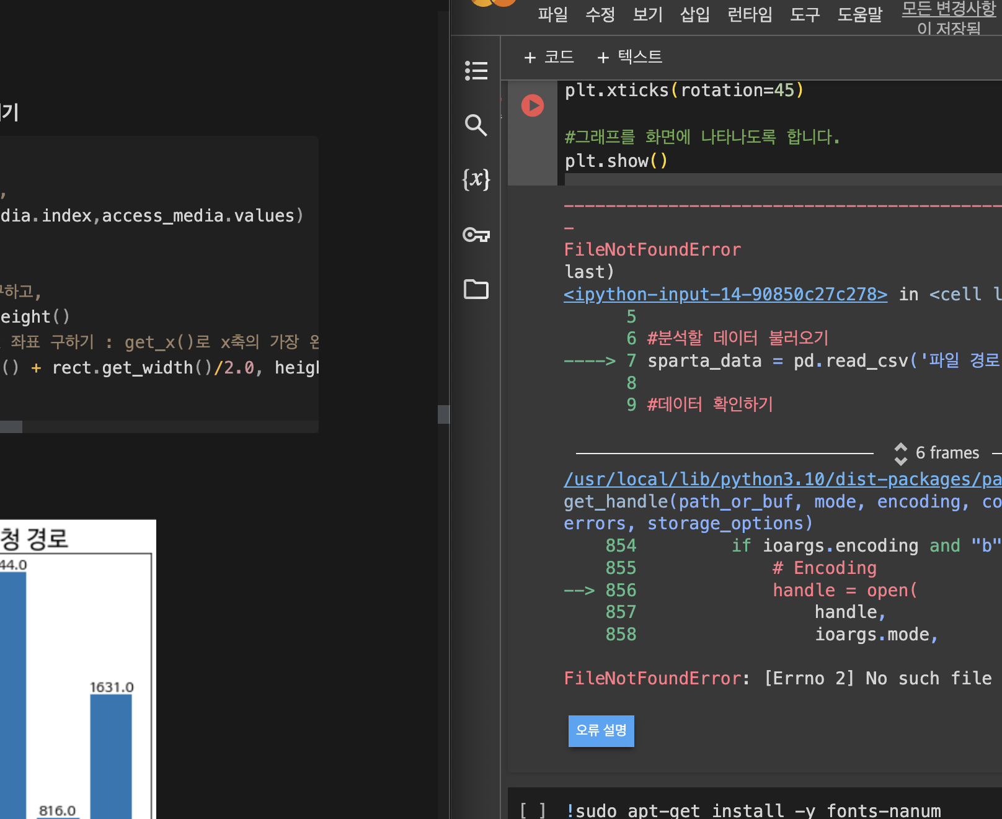Open the secrets key panel
Screen dimensions: 1002x819
tap(476, 235)
